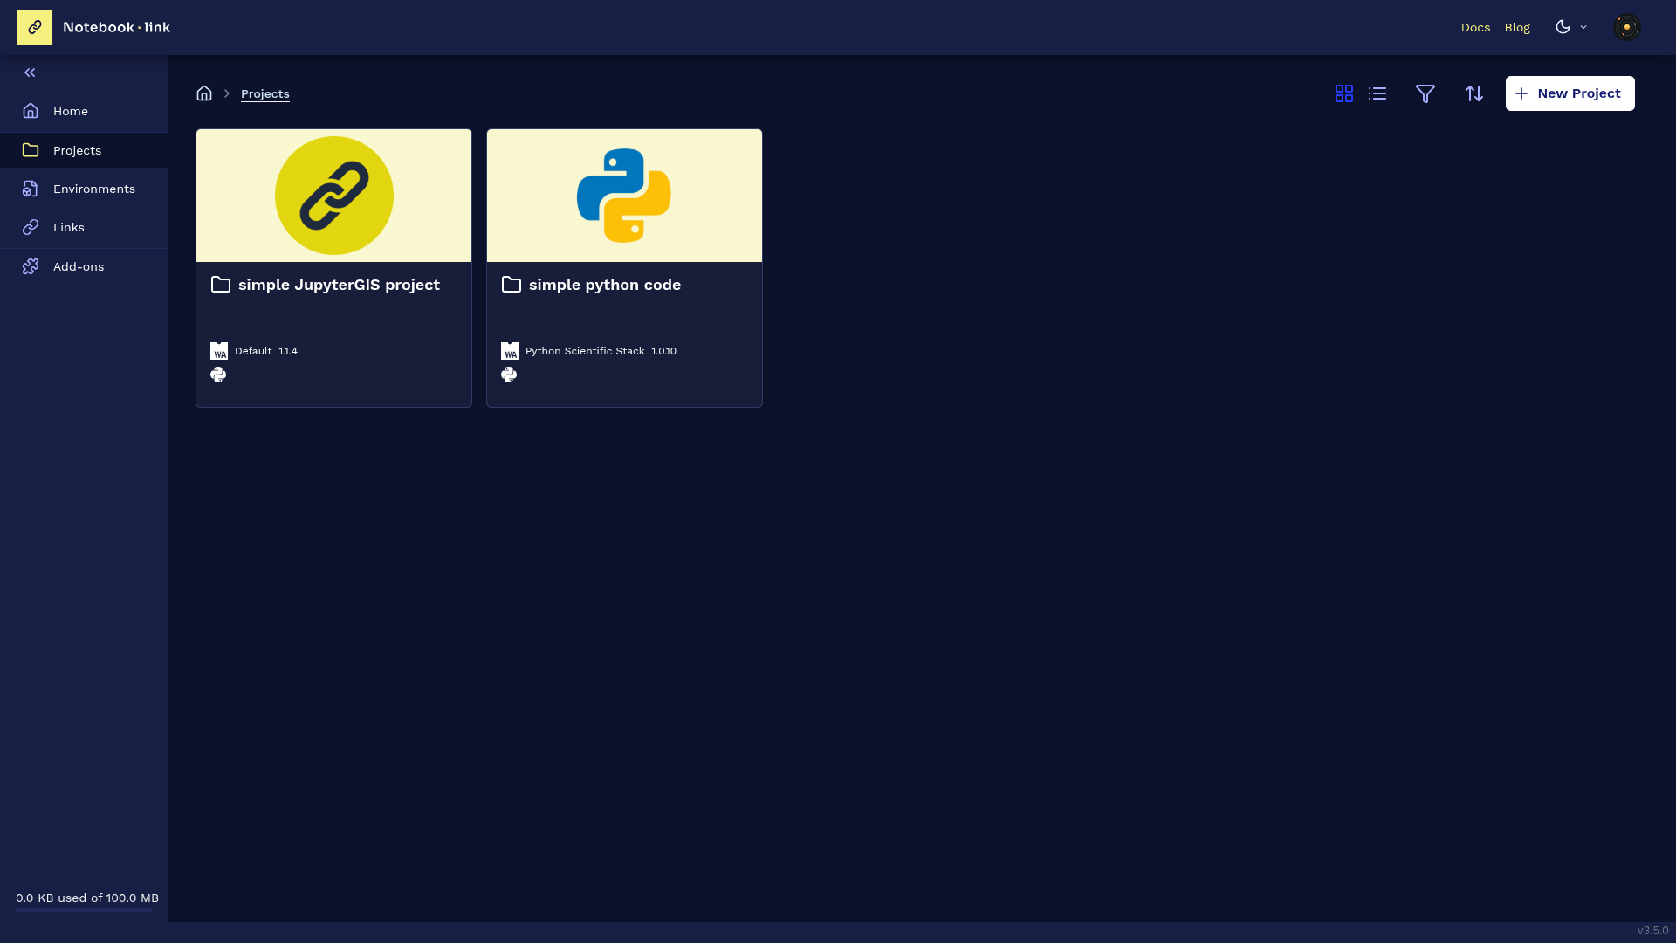Click folder icon beside simple JupyterGIS project
Viewport: 1676px width, 943px height.
(x=221, y=285)
